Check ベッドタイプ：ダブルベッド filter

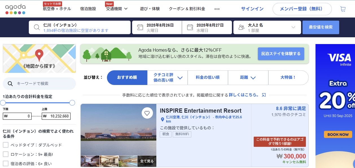tap(6, 145)
